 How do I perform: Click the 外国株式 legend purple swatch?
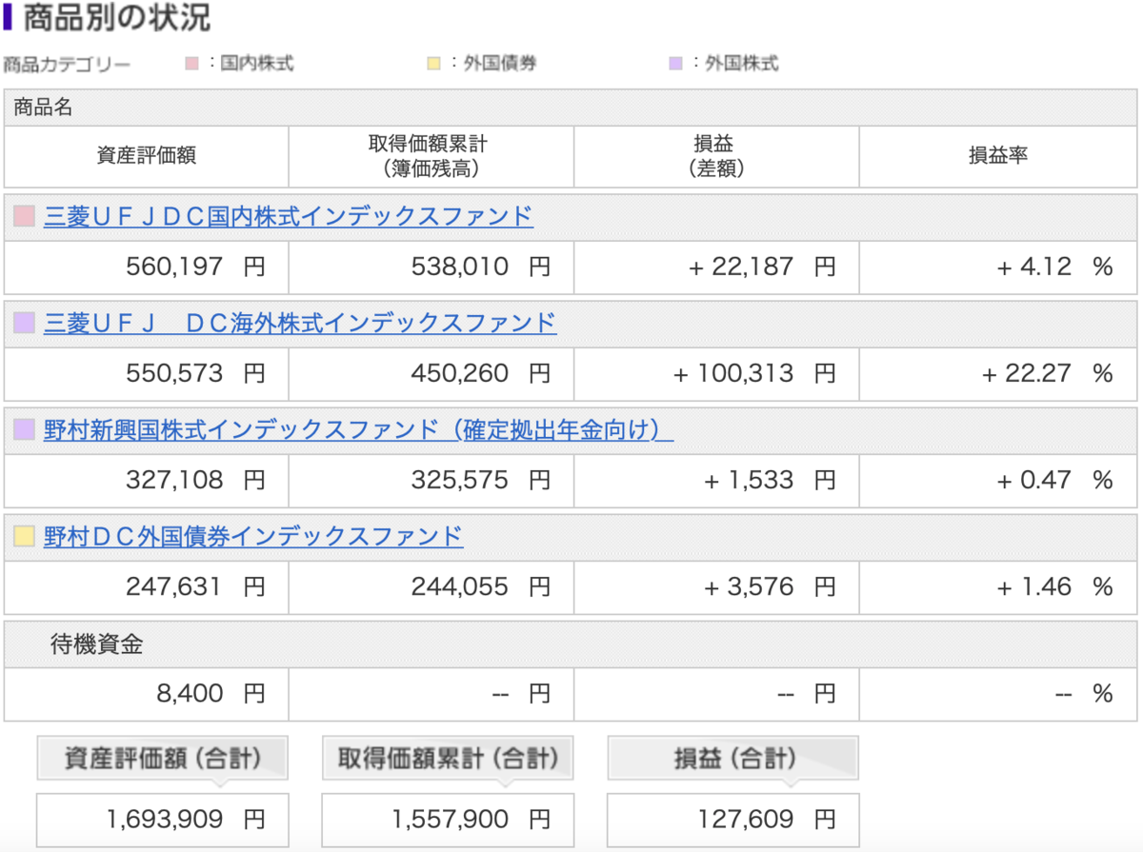pos(675,65)
